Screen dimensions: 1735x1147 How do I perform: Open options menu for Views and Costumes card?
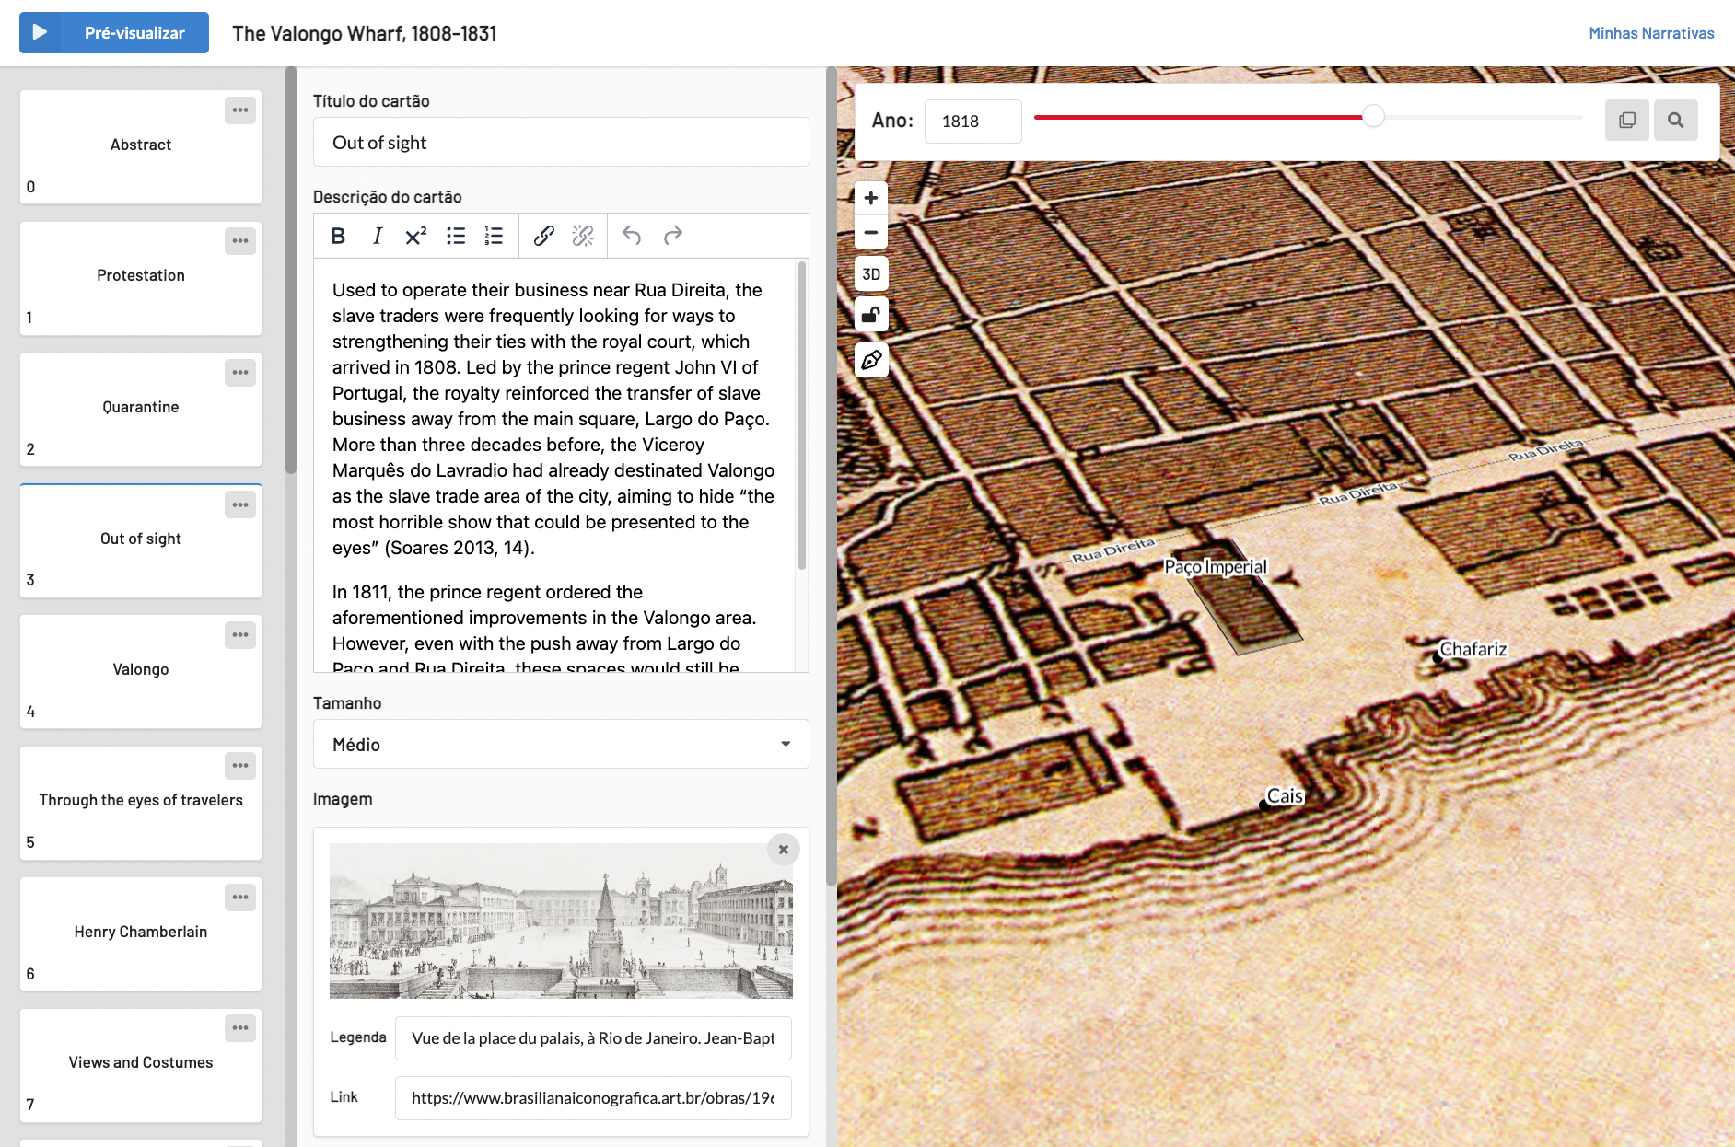click(240, 1028)
